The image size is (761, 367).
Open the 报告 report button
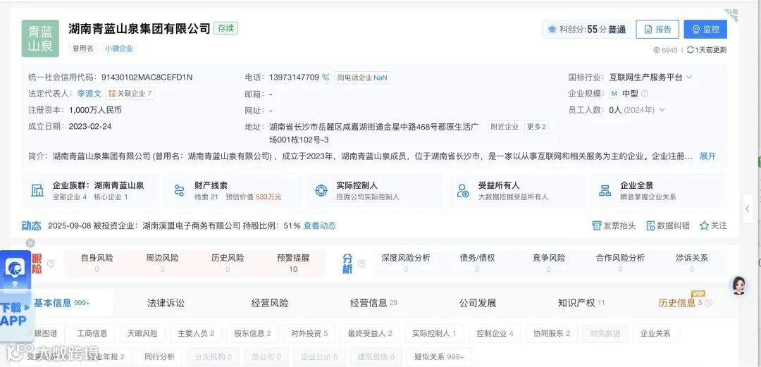click(x=657, y=29)
